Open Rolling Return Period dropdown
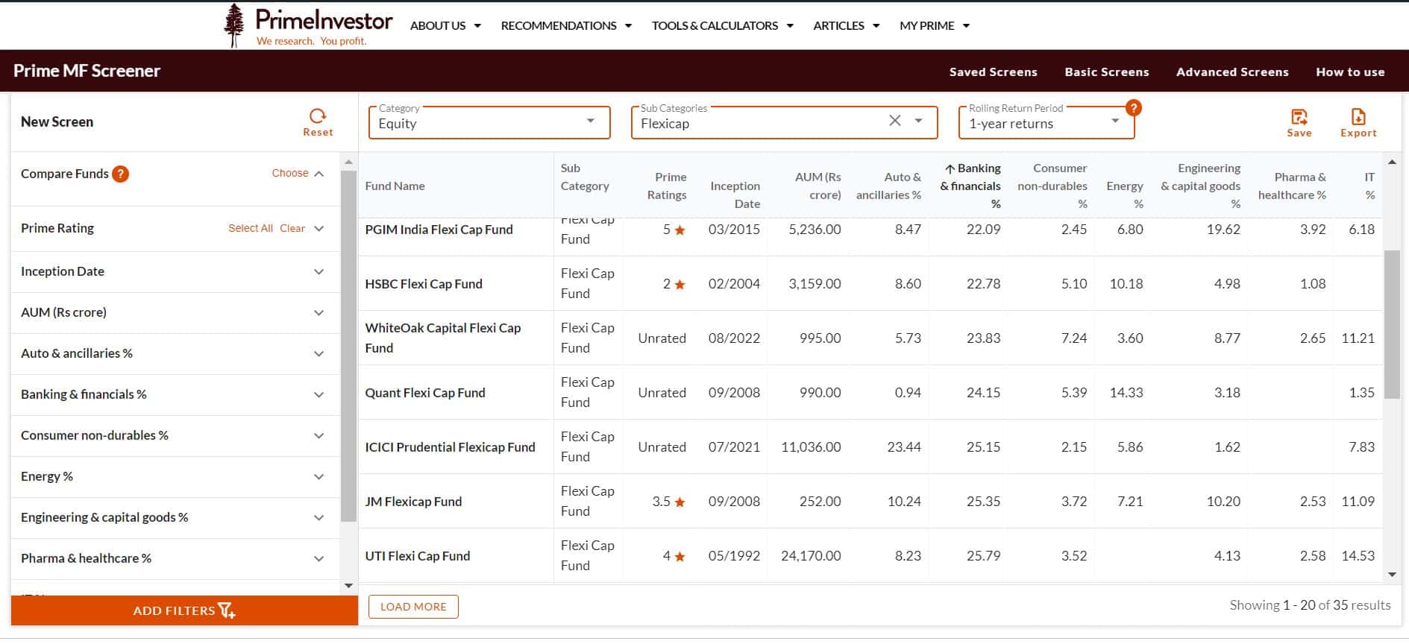This screenshot has height=644, width=1409. pos(1046,122)
